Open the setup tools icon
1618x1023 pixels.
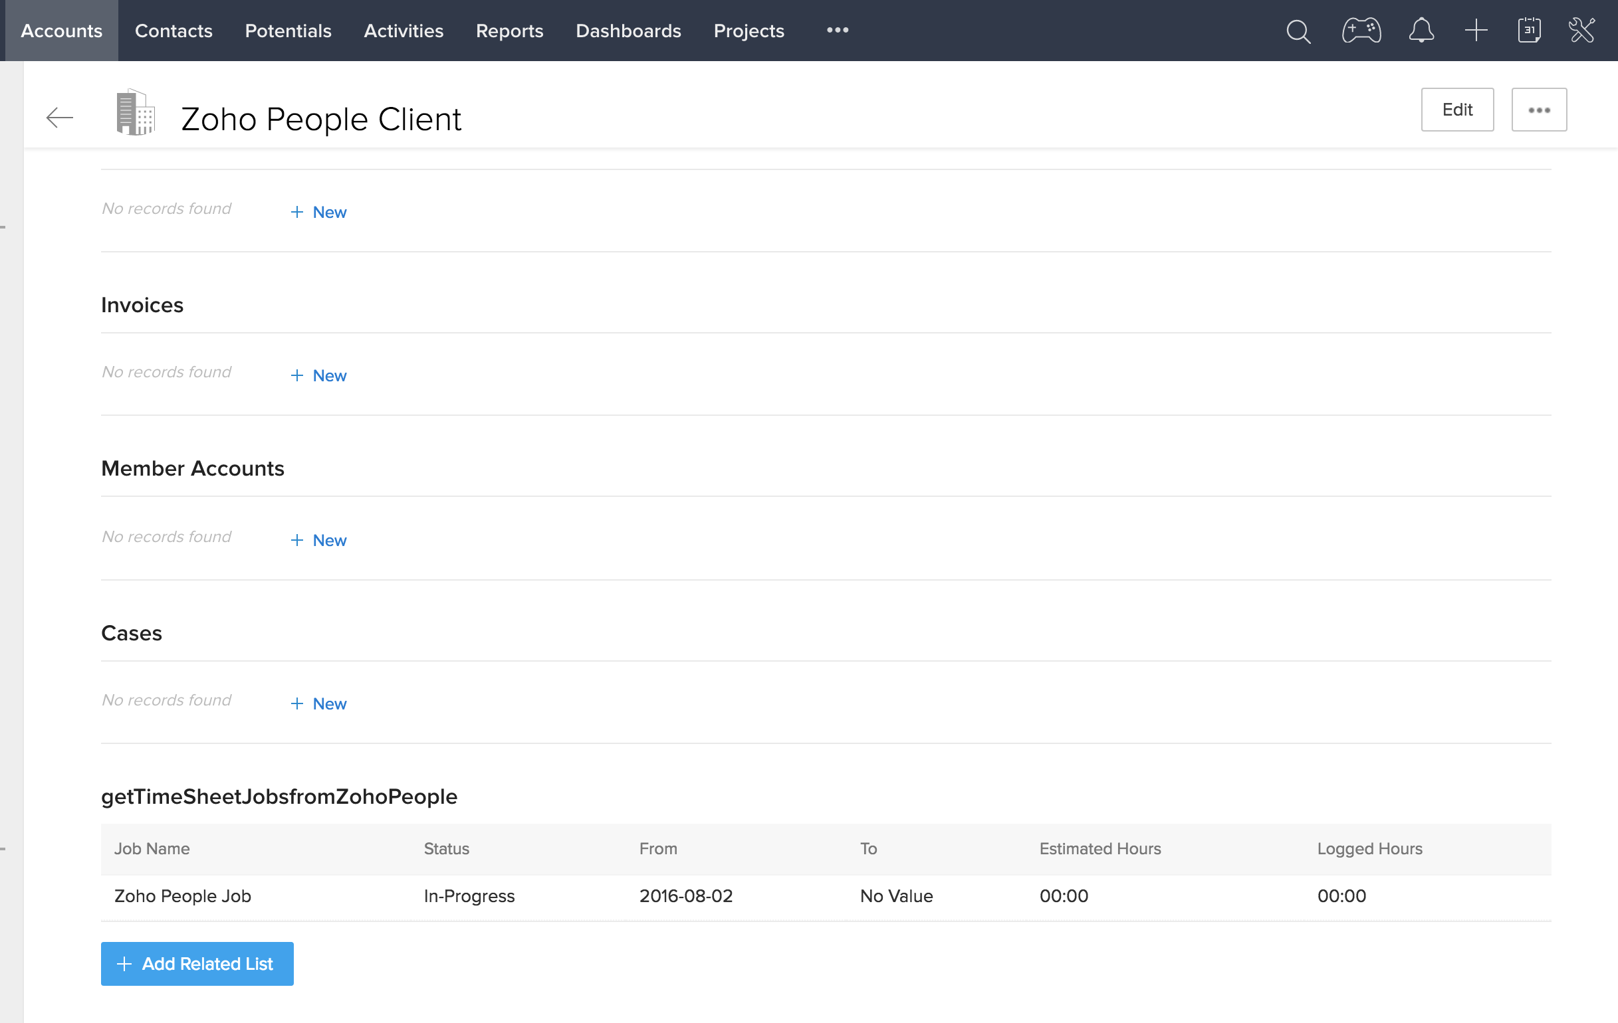coord(1581,31)
